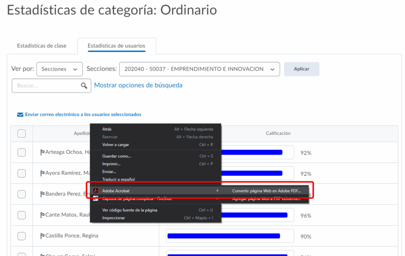Expand the Adobe Acrobat submenu arrow
405x256 pixels.
pos(217,191)
